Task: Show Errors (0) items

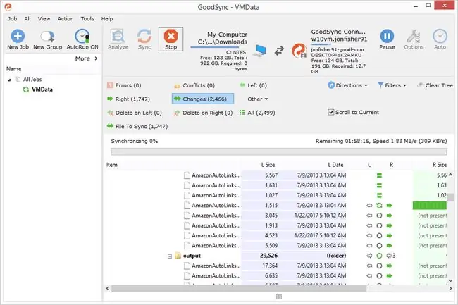Action: 124,85
